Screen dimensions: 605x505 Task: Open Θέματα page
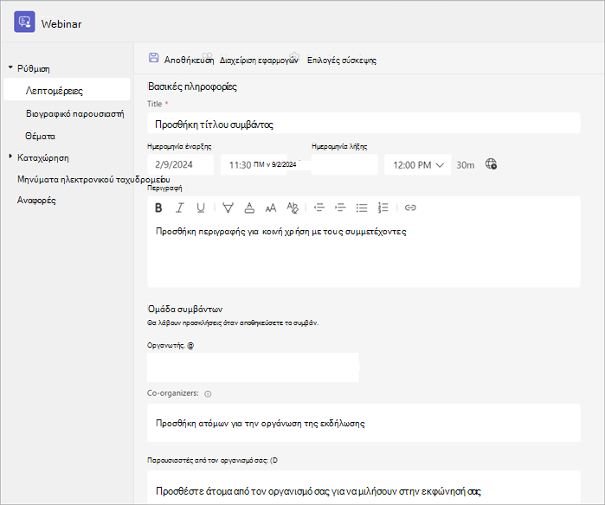click(40, 136)
